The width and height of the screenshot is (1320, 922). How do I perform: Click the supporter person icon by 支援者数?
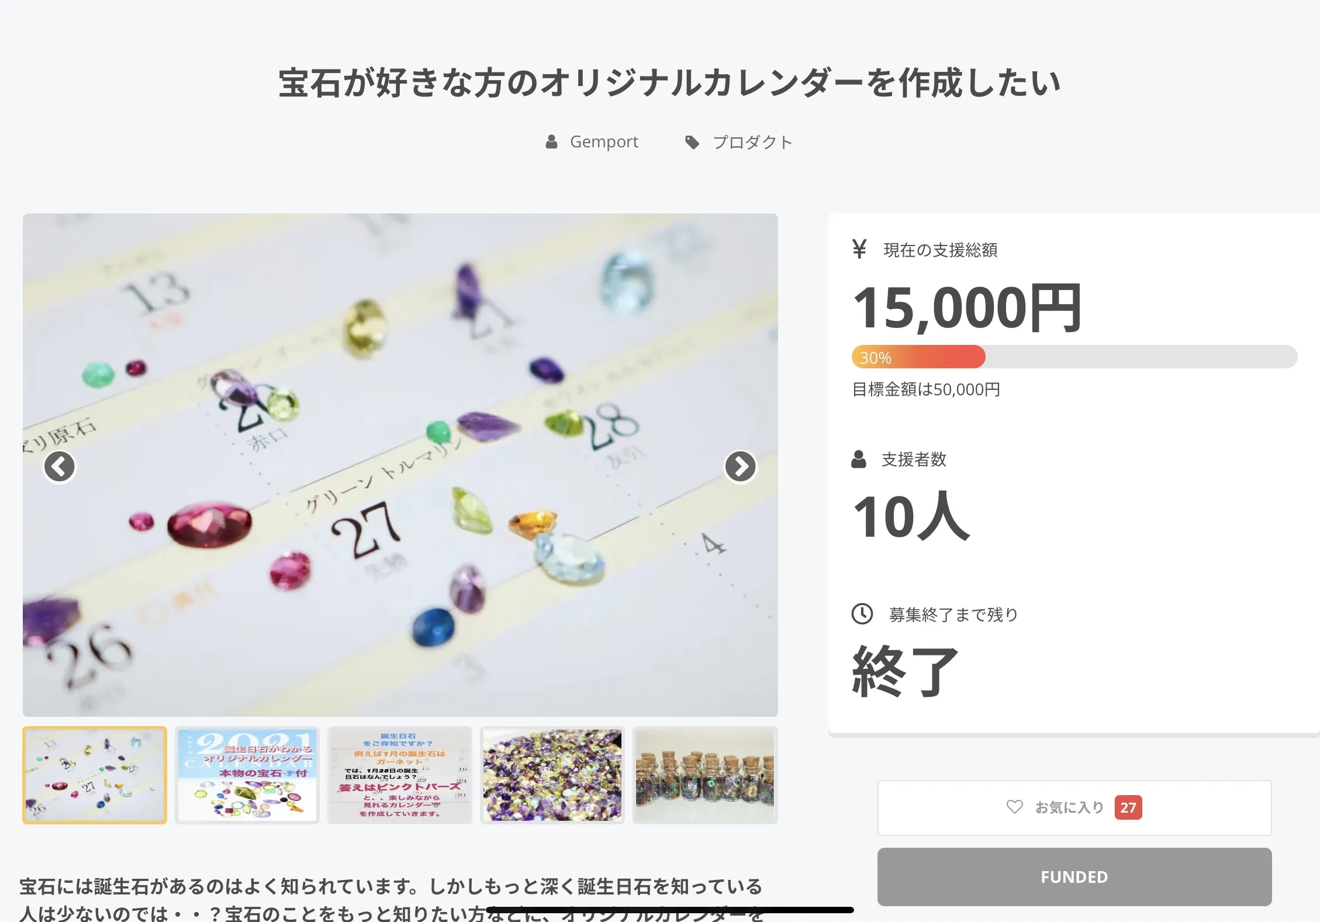(x=859, y=459)
